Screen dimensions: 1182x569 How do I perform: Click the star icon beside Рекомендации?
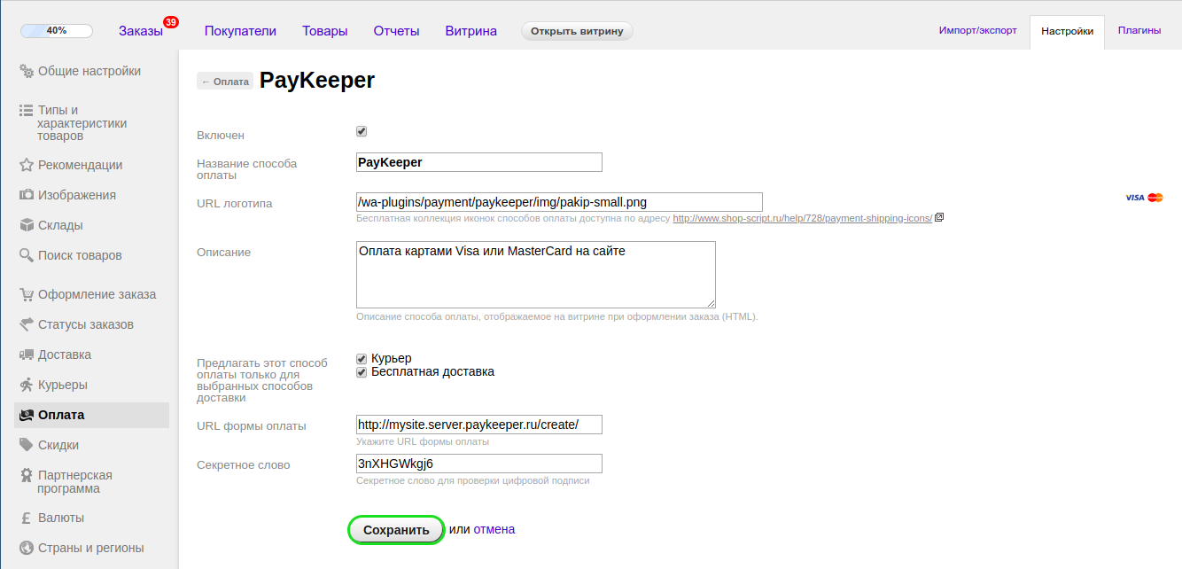click(27, 166)
